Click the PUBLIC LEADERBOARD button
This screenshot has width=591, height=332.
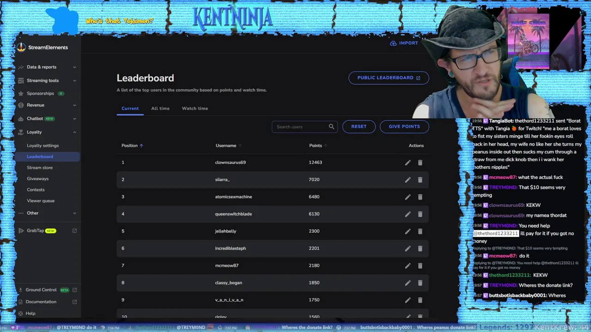coord(388,78)
